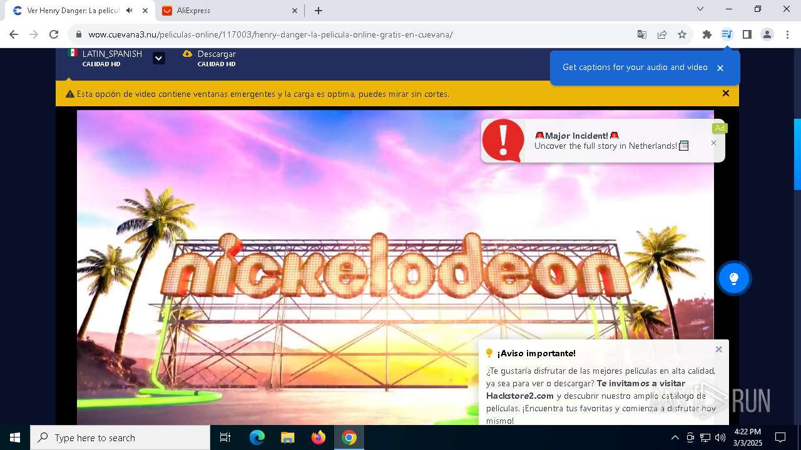Open Chrome profile avatar
801x450 pixels.
(767, 34)
